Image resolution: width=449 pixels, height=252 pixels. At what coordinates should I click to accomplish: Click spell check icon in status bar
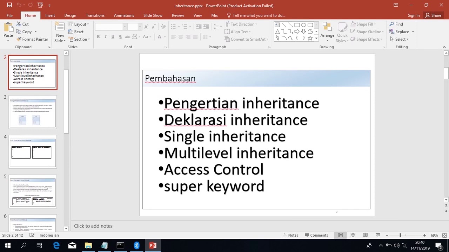pyautogui.click(x=32, y=235)
